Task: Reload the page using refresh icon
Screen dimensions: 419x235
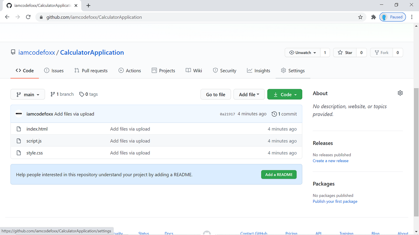Action: [x=28, y=17]
